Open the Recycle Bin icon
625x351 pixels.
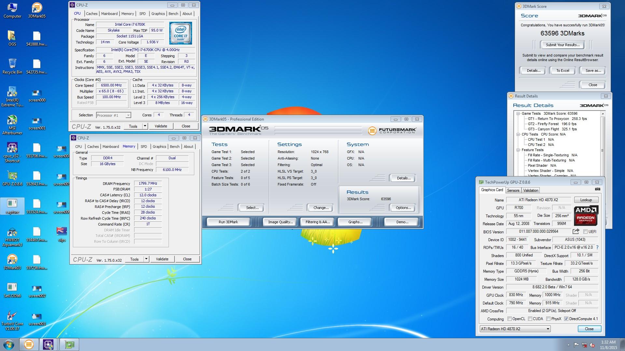click(x=12, y=67)
